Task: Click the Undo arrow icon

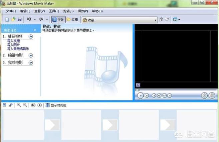Action: [29, 19]
